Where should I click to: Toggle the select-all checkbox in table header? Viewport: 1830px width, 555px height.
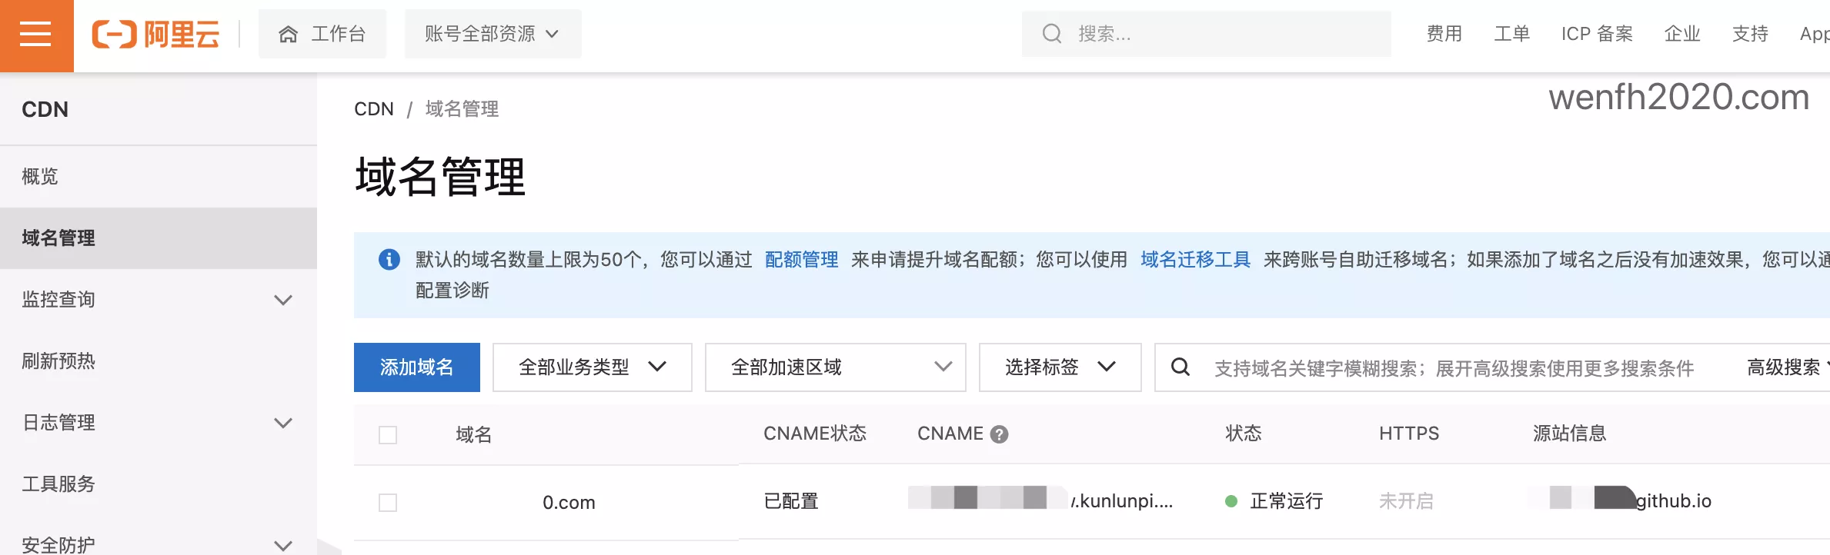388,435
